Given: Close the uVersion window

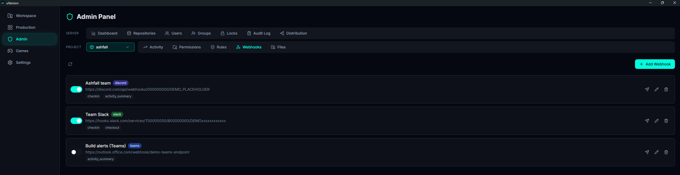Looking at the screenshot, I should (x=674, y=3).
